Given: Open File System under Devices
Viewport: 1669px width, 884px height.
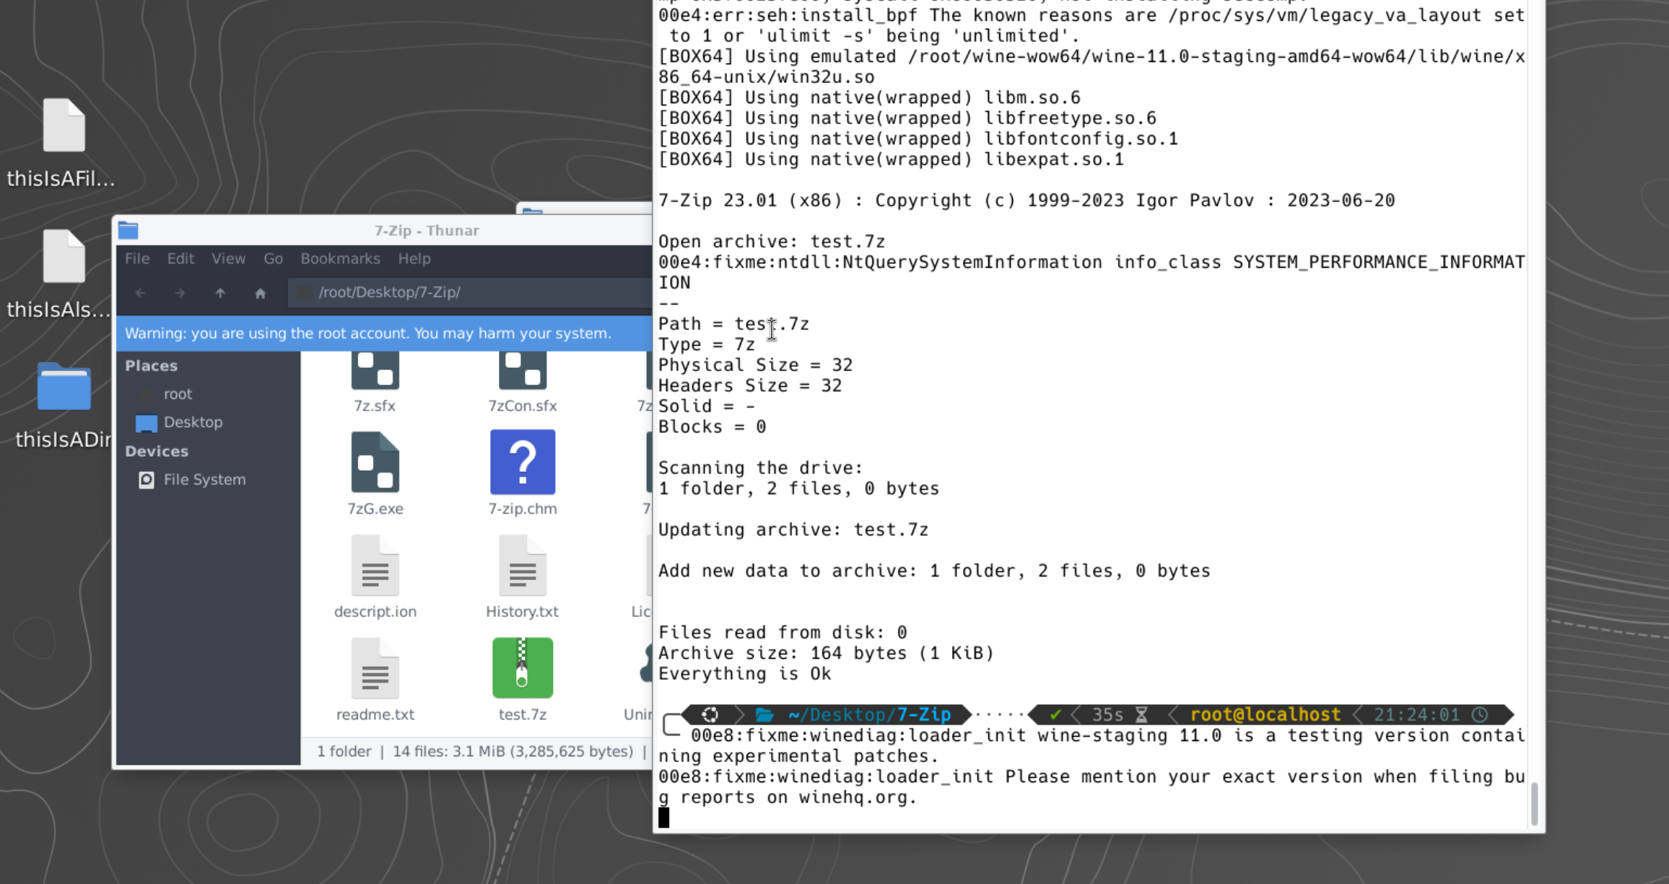Looking at the screenshot, I should (204, 479).
